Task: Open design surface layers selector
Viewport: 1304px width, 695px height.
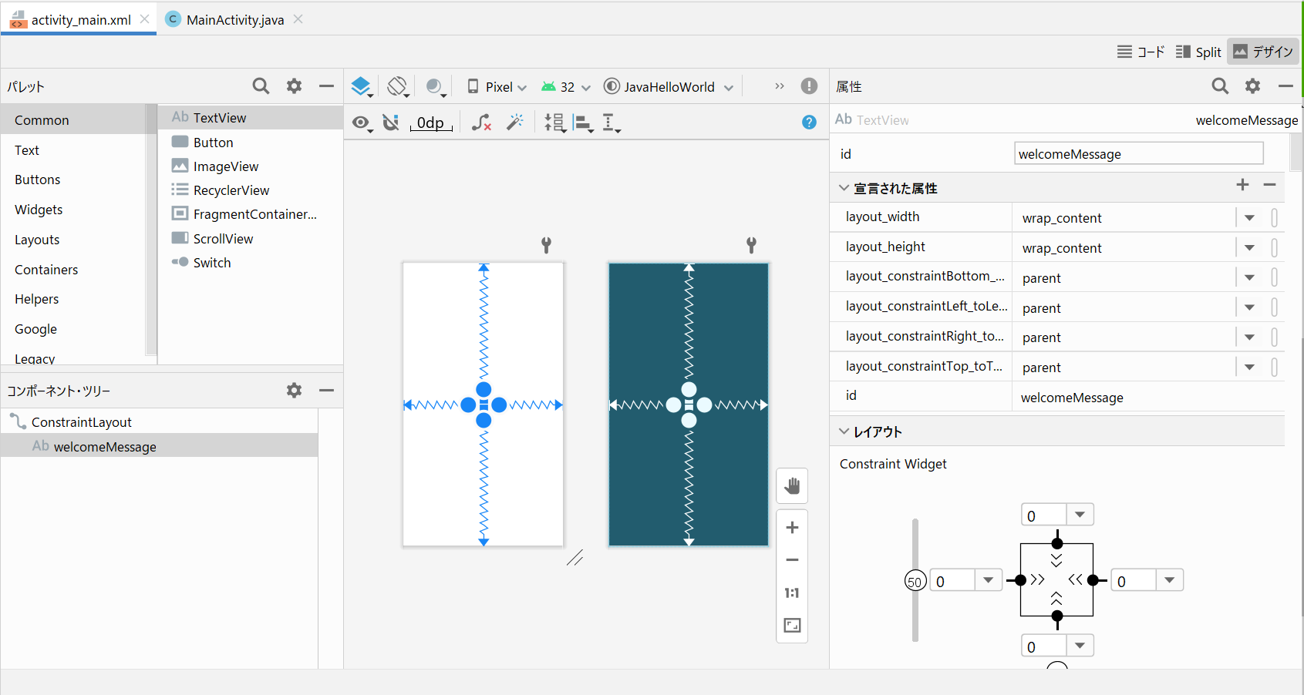Action: pos(362,86)
